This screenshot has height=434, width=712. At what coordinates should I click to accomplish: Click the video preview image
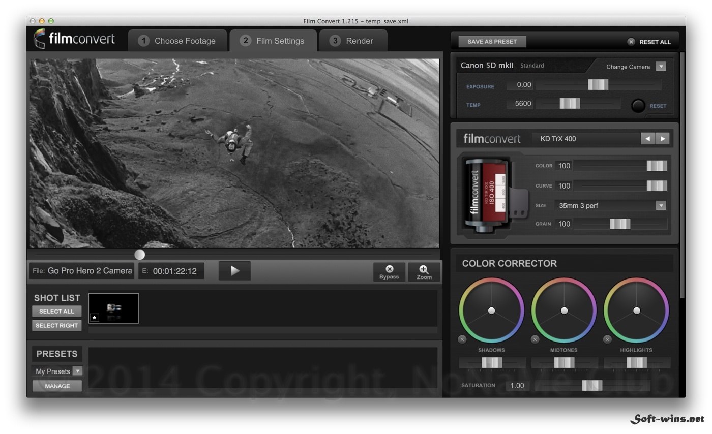234,153
